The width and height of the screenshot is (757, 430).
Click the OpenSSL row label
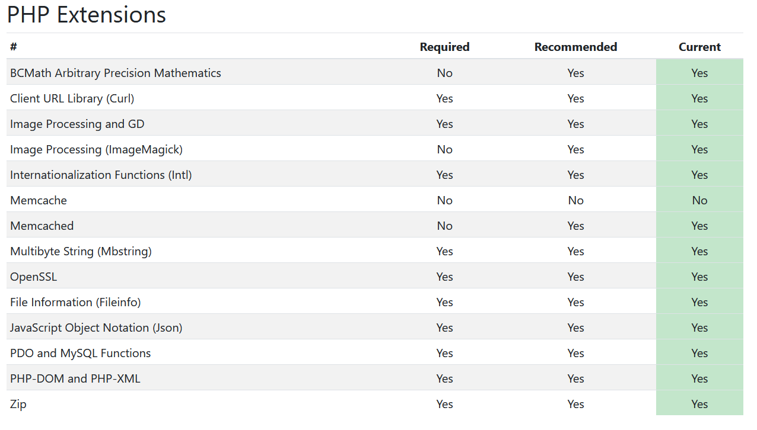pos(34,277)
